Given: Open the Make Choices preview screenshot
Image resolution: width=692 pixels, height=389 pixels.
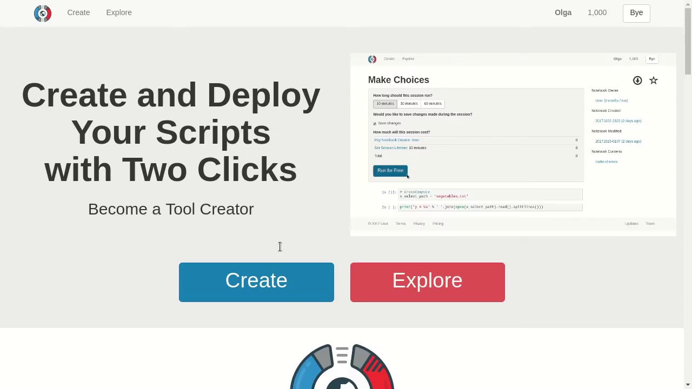Looking at the screenshot, I should pyautogui.click(x=513, y=144).
